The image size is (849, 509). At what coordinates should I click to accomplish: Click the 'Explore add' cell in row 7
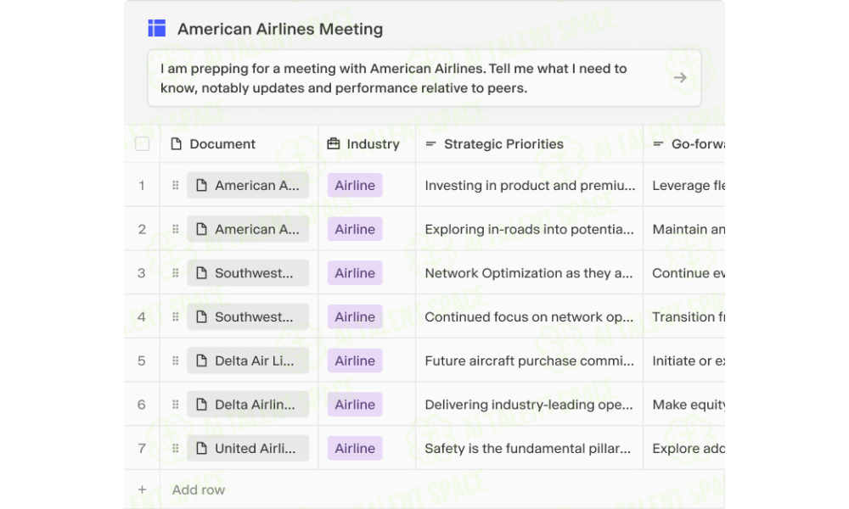(684, 448)
